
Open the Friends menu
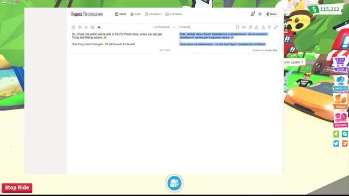tap(340, 120)
